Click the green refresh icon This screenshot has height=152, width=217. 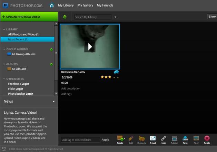(x=65, y=17)
